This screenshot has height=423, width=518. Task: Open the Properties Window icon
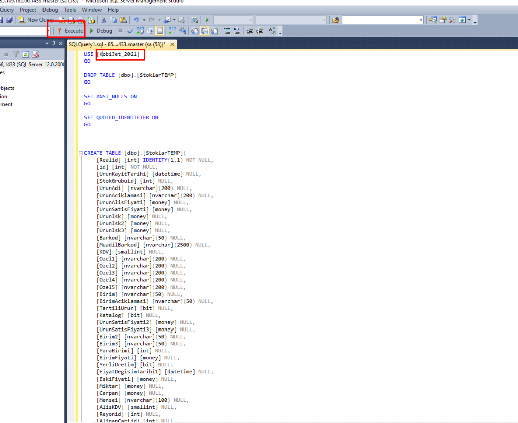(443, 20)
